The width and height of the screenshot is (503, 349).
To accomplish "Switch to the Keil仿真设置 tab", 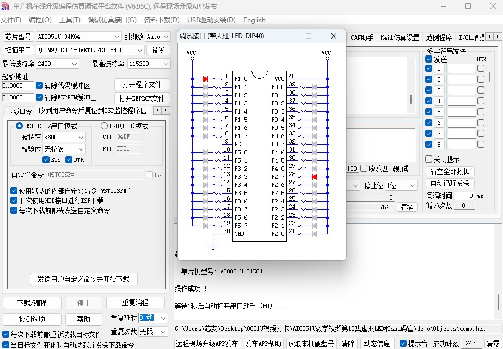I will [x=400, y=38].
